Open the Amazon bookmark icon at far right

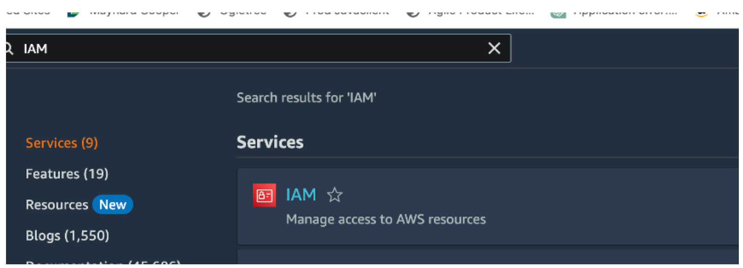coord(701,13)
